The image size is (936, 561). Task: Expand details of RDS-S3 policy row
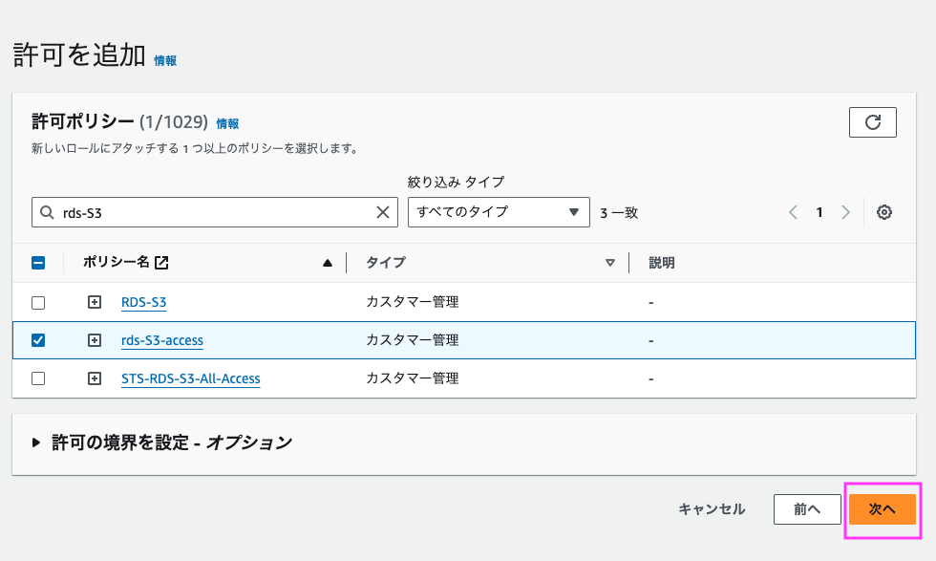[95, 302]
